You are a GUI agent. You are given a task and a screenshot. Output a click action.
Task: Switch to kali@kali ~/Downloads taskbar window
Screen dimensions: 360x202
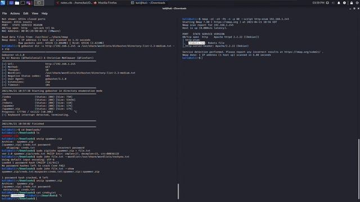coord(148,3)
